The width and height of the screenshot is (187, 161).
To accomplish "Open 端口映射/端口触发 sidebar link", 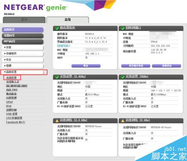I will click(x=17, y=86).
